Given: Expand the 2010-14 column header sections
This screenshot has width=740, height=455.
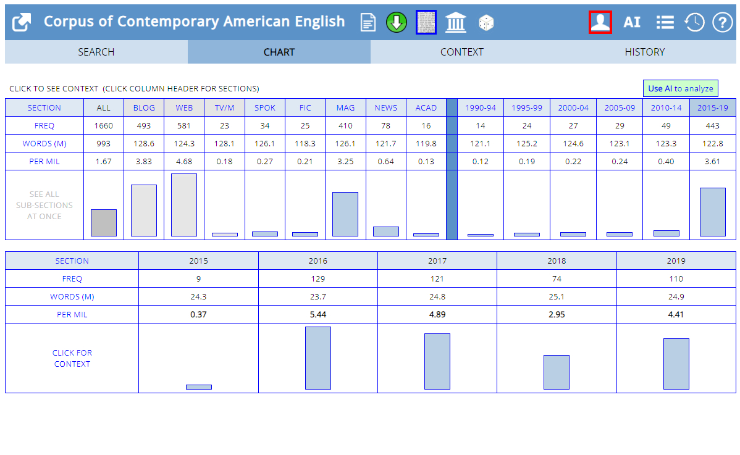Looking at the screenshot, I should 666,107.
